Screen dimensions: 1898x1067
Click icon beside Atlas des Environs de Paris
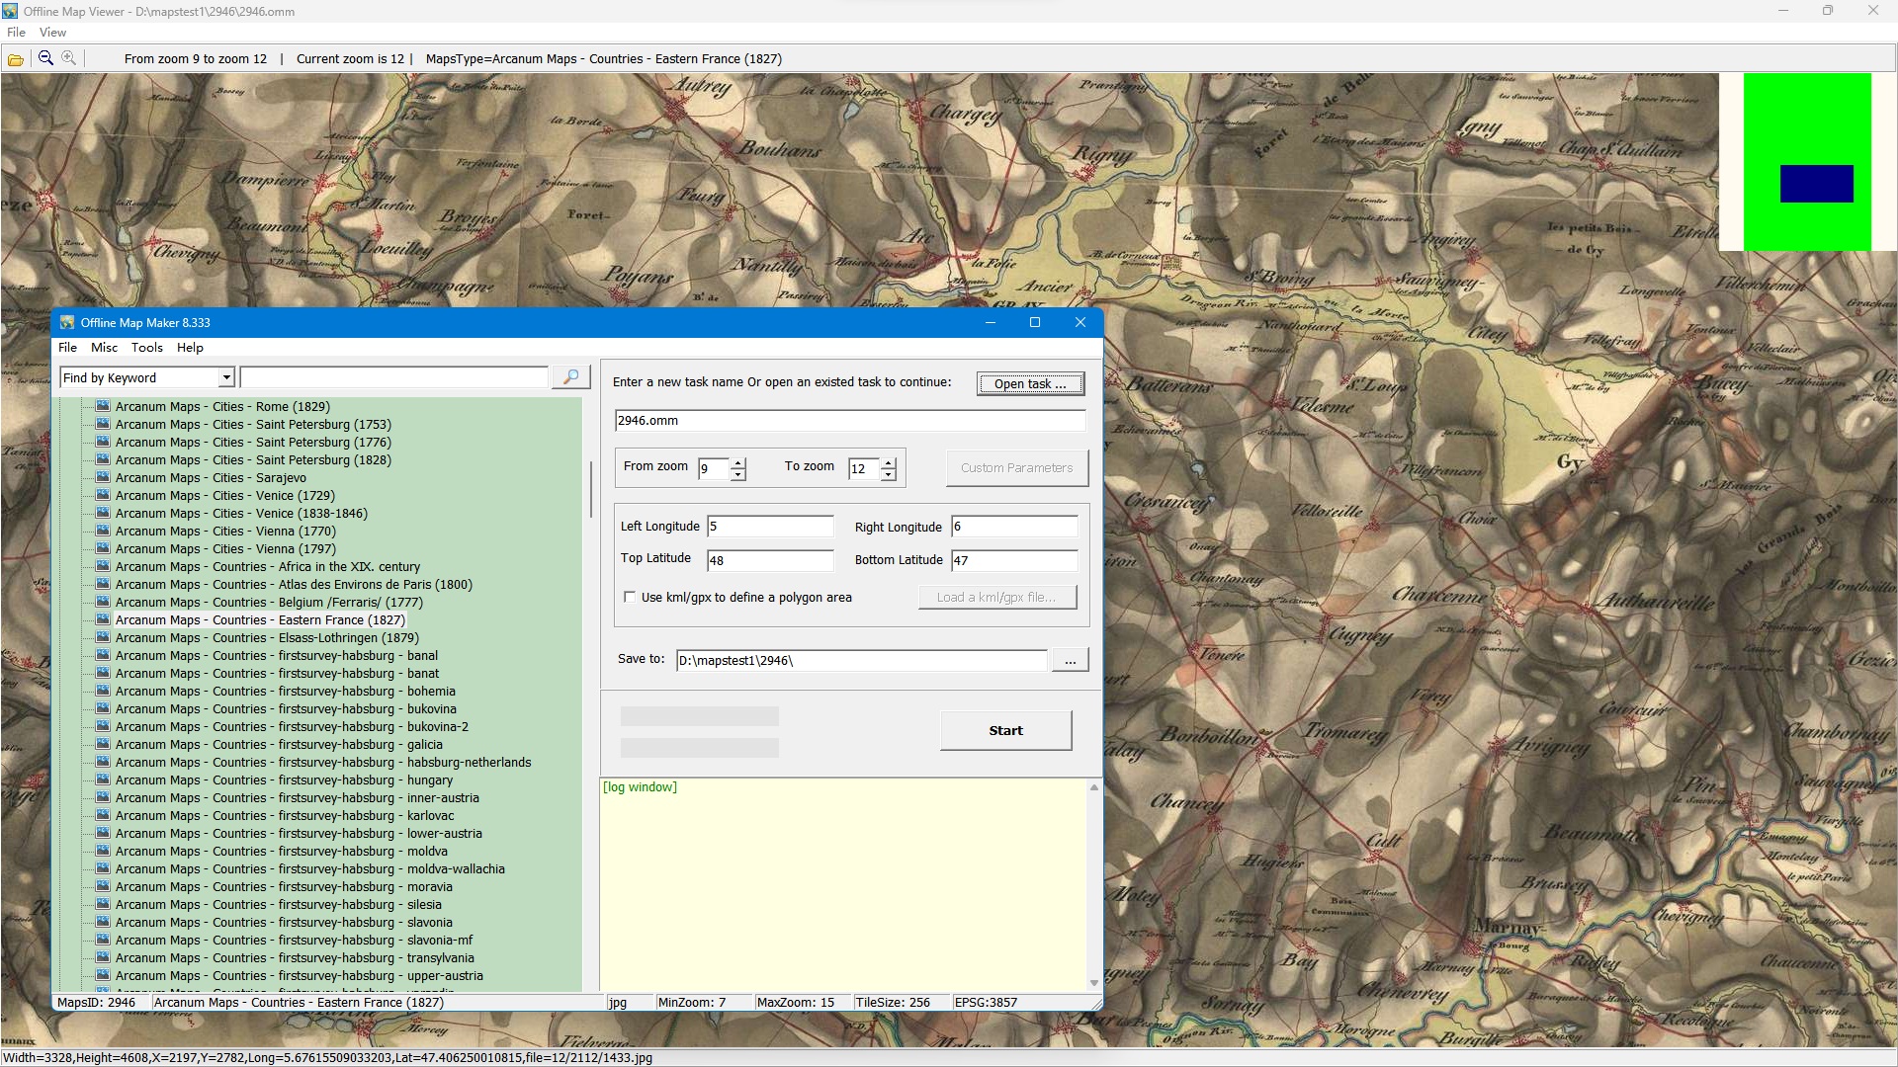click(x=102, y=584)
